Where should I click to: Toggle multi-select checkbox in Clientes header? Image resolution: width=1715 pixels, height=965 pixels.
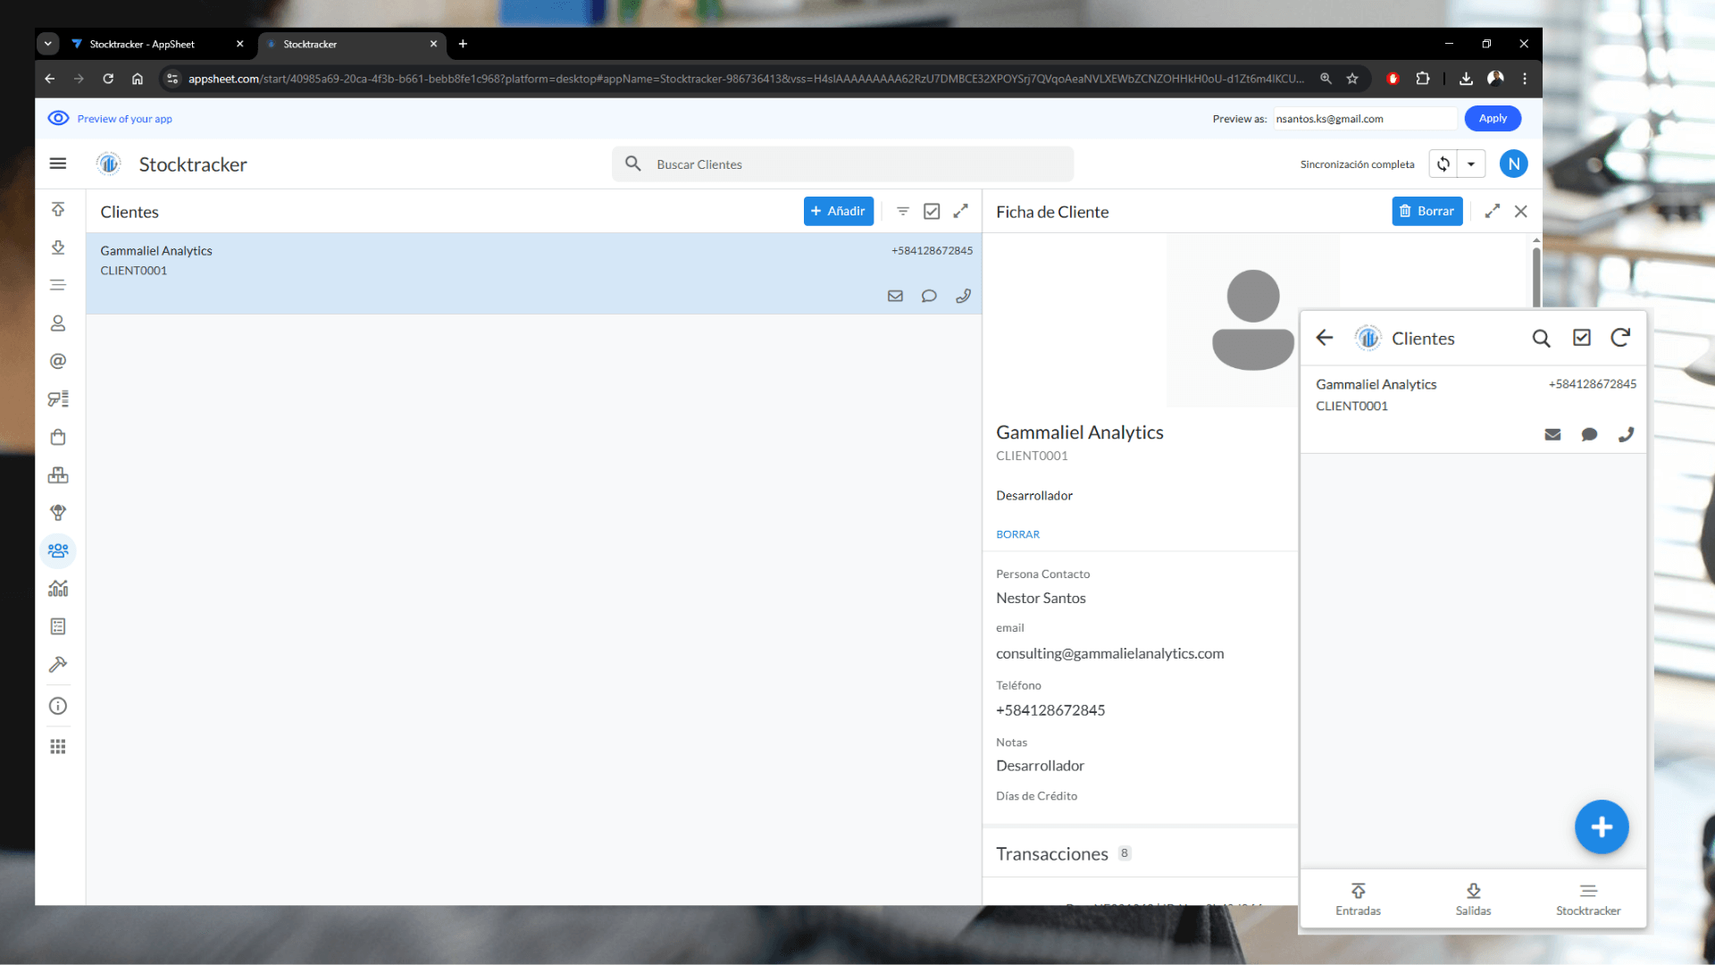(932, 212)
